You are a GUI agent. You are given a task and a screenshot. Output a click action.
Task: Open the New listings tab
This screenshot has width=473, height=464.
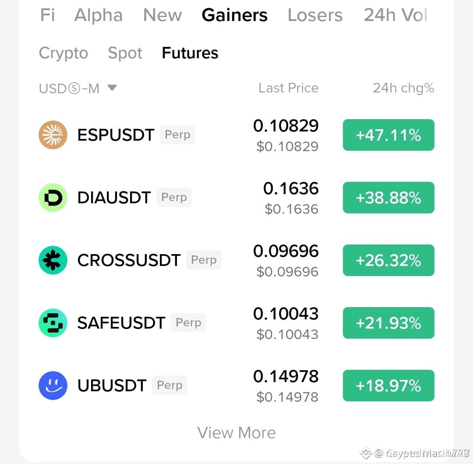coord(162,15)
